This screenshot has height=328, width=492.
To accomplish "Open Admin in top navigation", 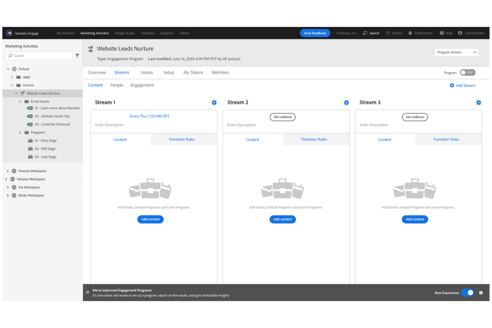I will coord(184,33).
